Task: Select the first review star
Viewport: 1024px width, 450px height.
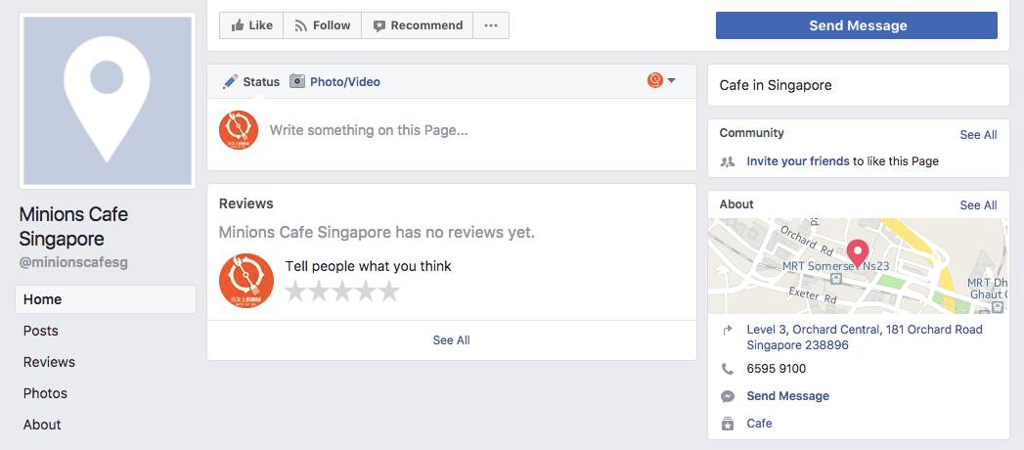Action: [x=295, y=291]
